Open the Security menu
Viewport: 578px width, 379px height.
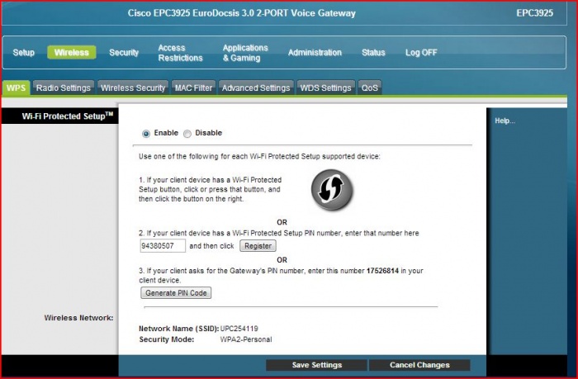coord(124,52)
